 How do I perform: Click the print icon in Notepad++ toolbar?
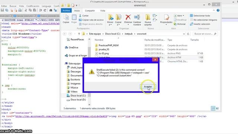pyautogui.click(x=20, y=10)
